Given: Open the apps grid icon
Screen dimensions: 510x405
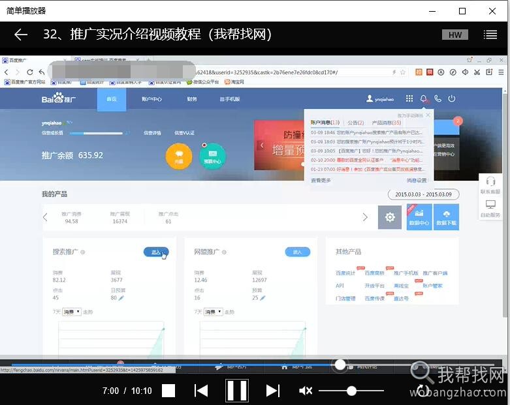Looking at the screenshot, I should coord(409,98).
